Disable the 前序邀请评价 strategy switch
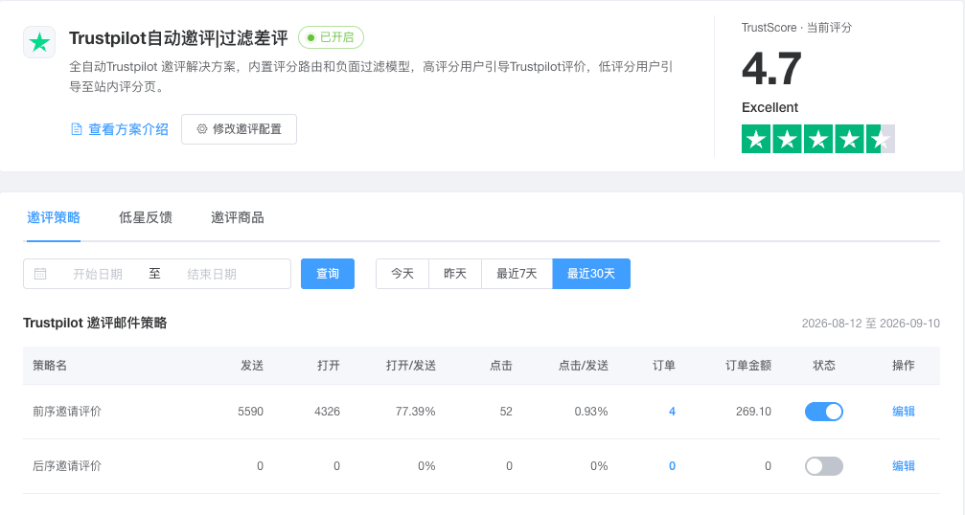Viewport: 965px width, 515px height. (x=824, y=412)
